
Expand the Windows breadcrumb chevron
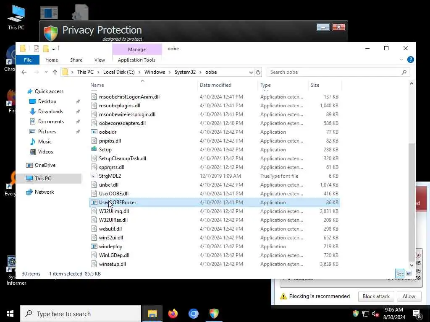(x=170, y=72)
